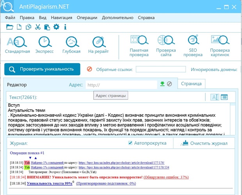Switch to the Страница tab
Image resolution: width=242 pixels, height=195 pixels.
click(x=191, y=84)
